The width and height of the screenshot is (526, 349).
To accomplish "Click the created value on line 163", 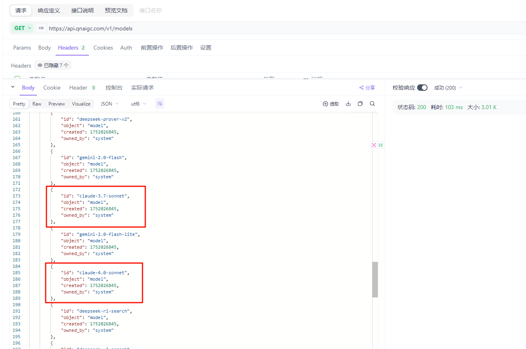I will coord(104,132).
